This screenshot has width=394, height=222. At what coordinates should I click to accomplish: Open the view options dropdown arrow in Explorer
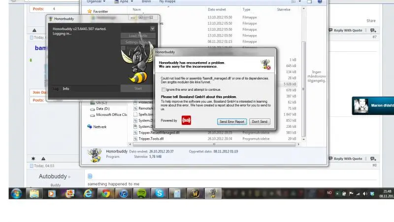point(300,1)
